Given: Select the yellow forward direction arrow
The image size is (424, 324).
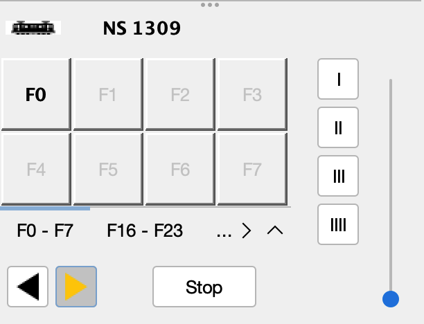Looking at the screenshot, I should pos(76,287).
